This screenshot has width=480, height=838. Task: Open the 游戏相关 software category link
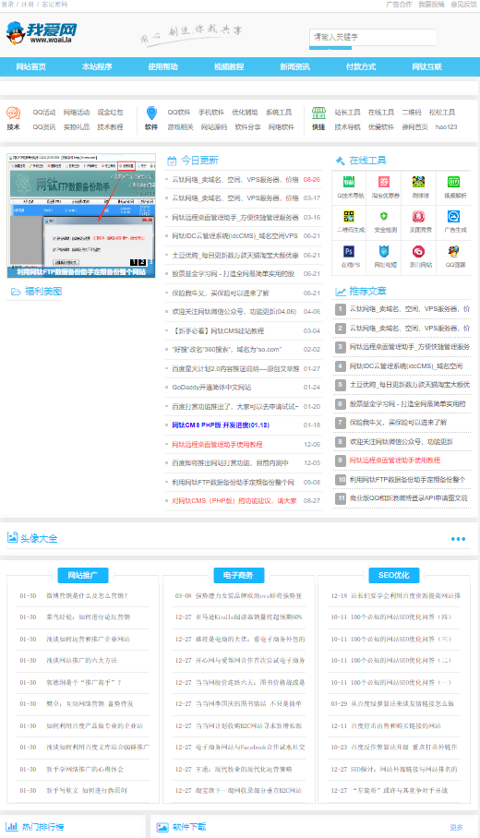coord(181,126)
